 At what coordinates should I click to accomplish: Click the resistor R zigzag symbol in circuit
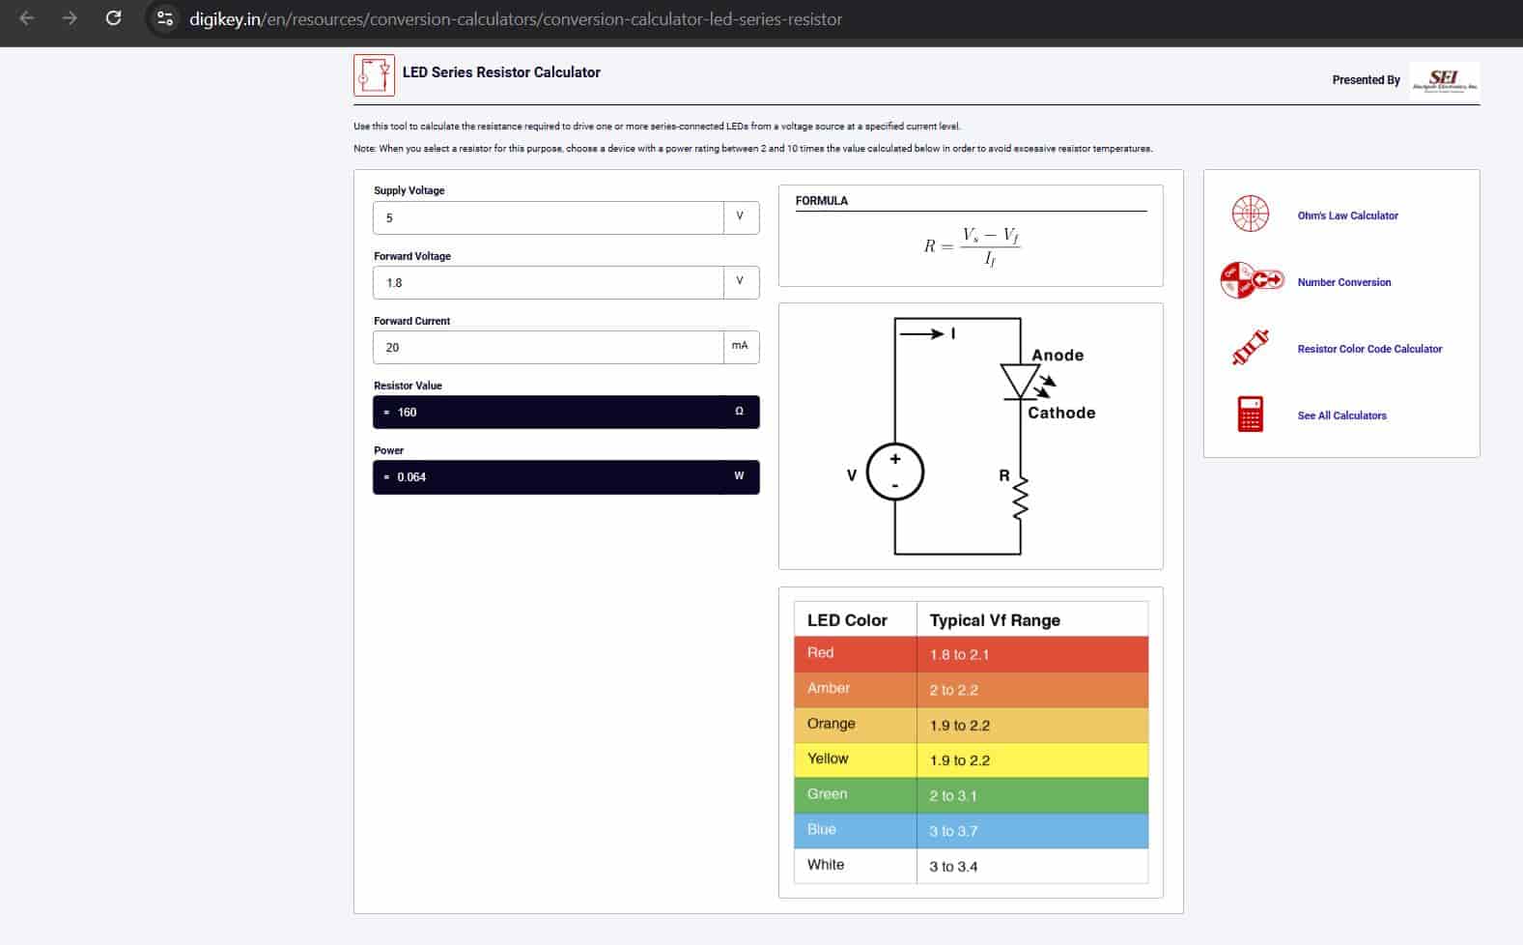1021,498
